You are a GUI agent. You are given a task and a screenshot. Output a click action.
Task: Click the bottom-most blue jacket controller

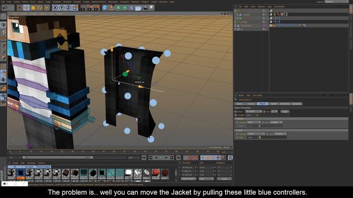(151, 139)
